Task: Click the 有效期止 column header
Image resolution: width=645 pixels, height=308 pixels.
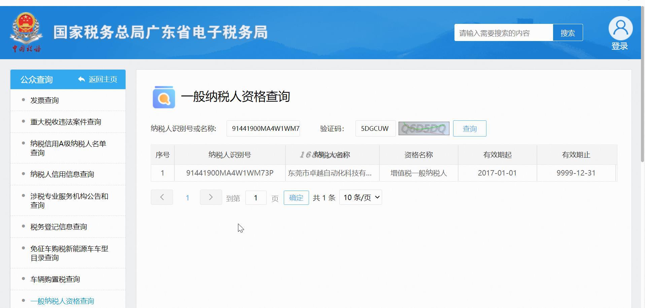Action: pos(576,155)
